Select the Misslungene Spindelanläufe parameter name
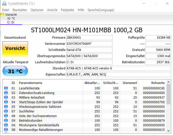This screenshot has height=136, width=173. (39, 125)
